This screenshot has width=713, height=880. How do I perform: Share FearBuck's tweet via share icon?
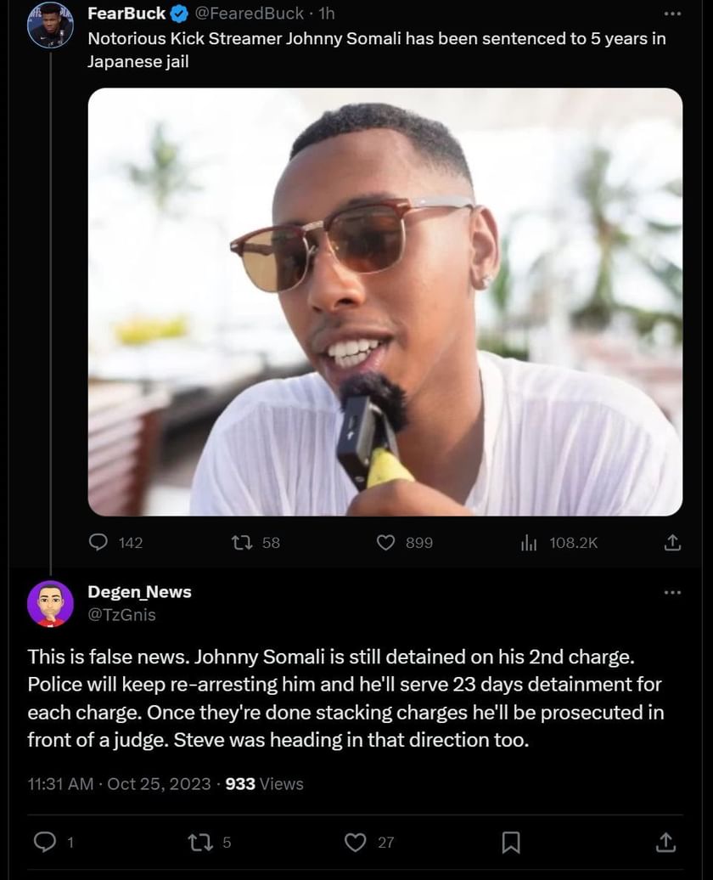671,542
